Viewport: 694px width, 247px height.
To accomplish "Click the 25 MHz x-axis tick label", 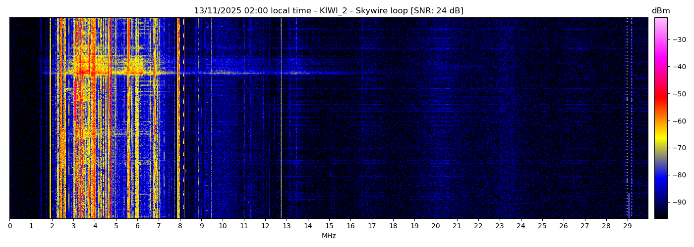I will (542, 226).
